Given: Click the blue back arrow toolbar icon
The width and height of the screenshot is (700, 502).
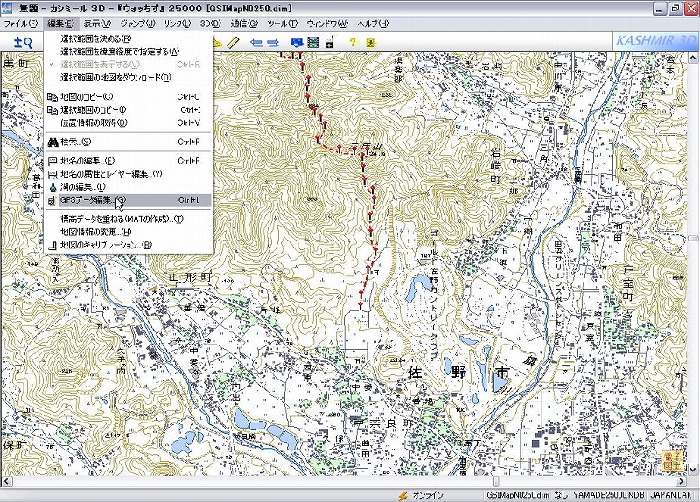Looking at the screenshot, I should pos(256,43).
